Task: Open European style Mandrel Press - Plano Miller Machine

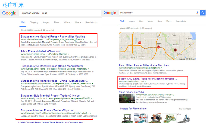Action: pyautogui.click(x=53, y=36)
